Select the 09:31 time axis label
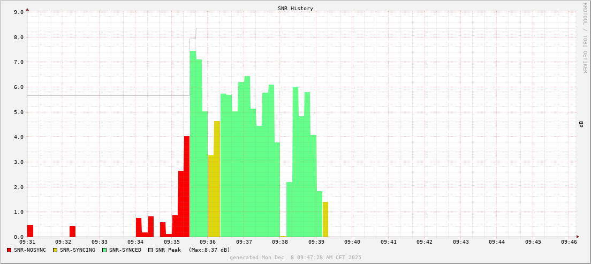The height and width of the screenshot is (264, 591). 27,242
